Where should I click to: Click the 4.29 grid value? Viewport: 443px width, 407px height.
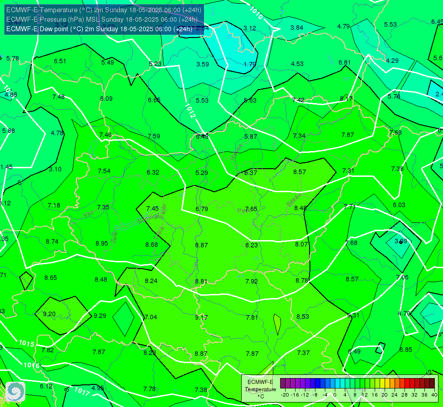click(x=392, y=61)
